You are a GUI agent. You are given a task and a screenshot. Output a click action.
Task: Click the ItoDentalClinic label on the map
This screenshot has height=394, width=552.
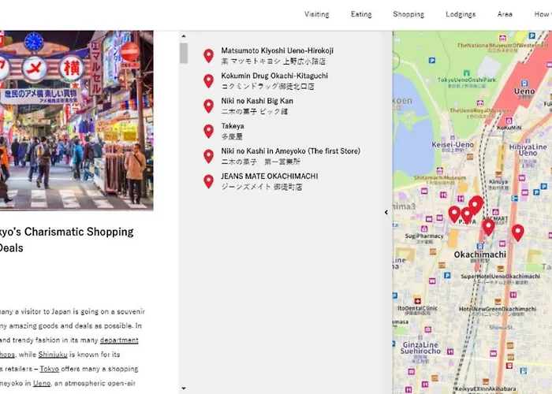417,308
